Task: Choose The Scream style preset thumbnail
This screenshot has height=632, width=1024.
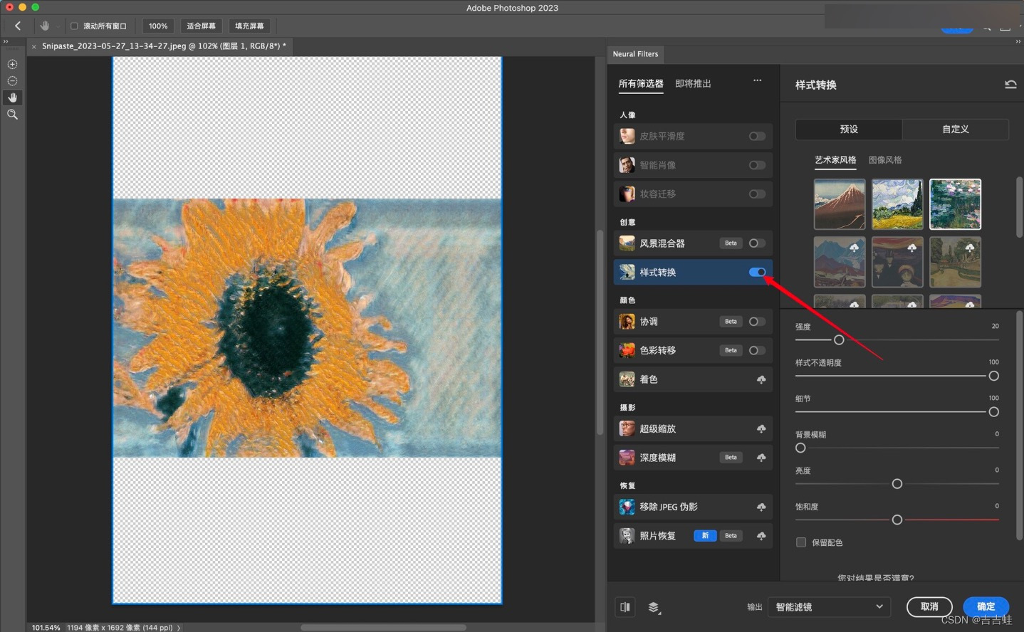Action: pos(897,262)
